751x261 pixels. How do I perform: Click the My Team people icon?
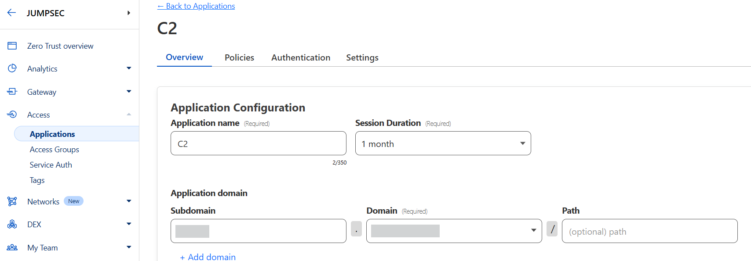click(12, 247)
